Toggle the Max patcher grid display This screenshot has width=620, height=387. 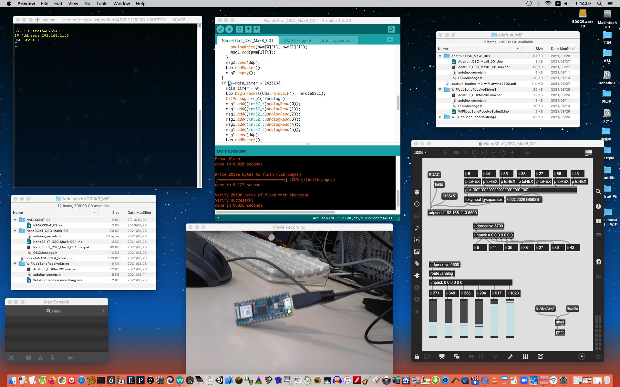pyautogui.click(x=481, y=356)
